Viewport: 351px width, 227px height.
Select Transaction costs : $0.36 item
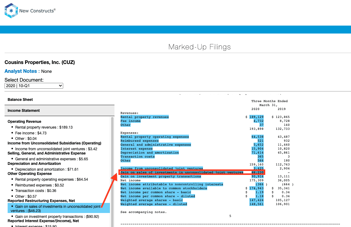point(36,191)
